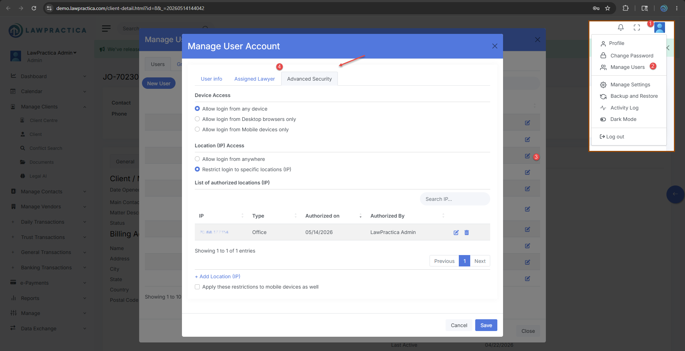Viewport: 685px width, 351px height.
Task: Click Log out in user menu
Action: tap(612, 137)
